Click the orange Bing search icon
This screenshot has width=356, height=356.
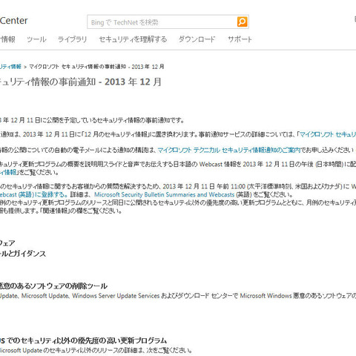click(x=242, y=22)
